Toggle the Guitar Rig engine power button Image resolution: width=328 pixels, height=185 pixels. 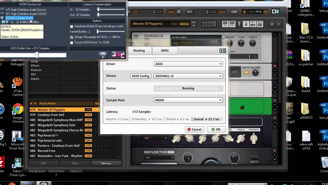[244, 12]
